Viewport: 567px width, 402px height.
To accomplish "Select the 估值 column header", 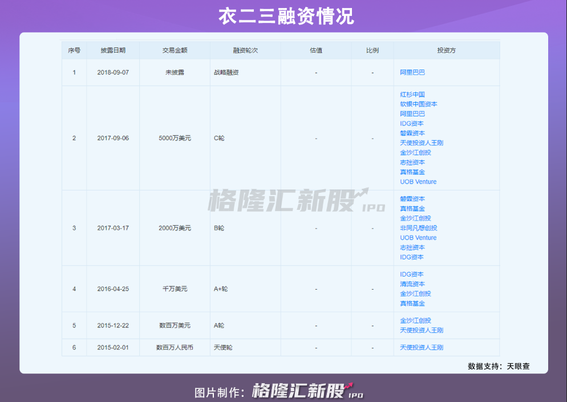I will click(315, 50).
